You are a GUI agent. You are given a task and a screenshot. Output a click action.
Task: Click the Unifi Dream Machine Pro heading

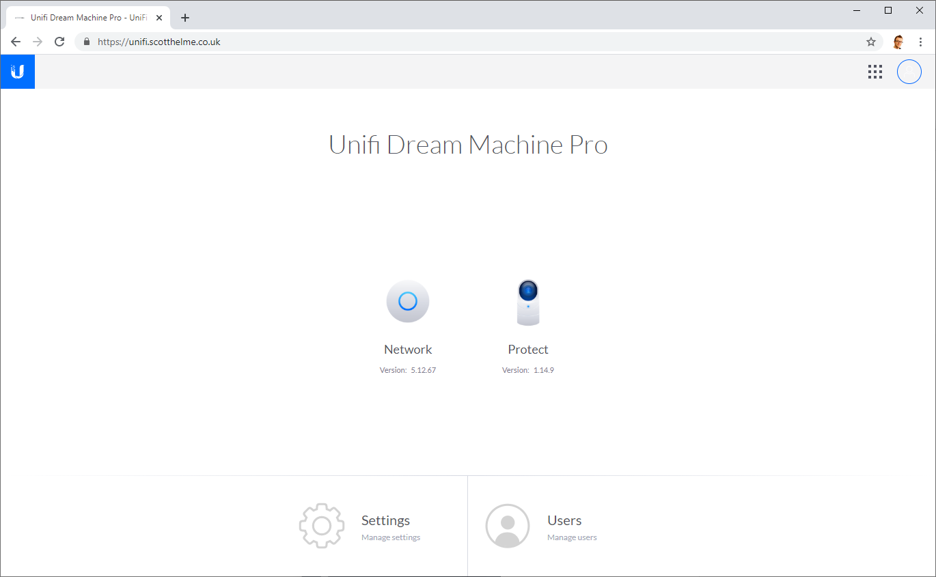point(468,145)
